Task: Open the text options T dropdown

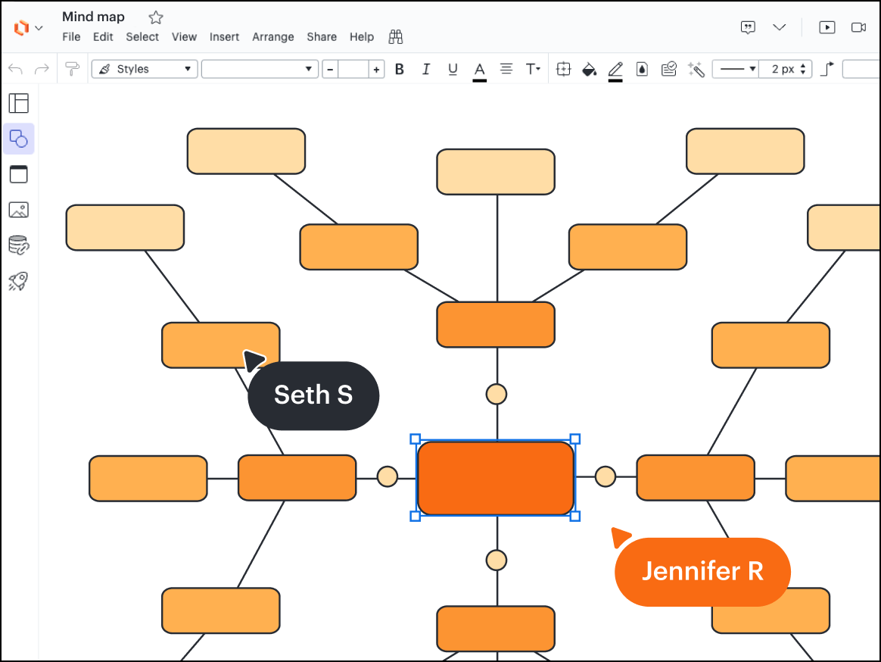Action: [533, 69]
